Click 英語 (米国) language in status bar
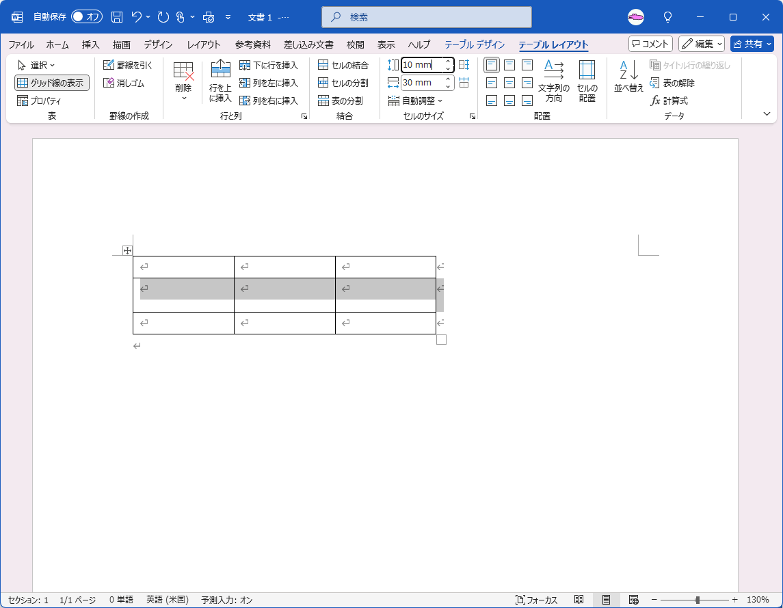The image size is (783, 608). 168,600
